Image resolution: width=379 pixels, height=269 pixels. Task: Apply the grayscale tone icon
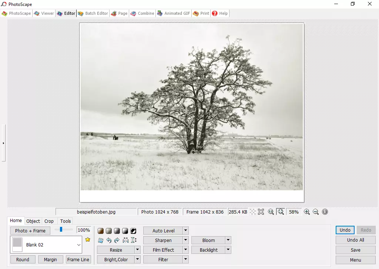tap(109, 231)
